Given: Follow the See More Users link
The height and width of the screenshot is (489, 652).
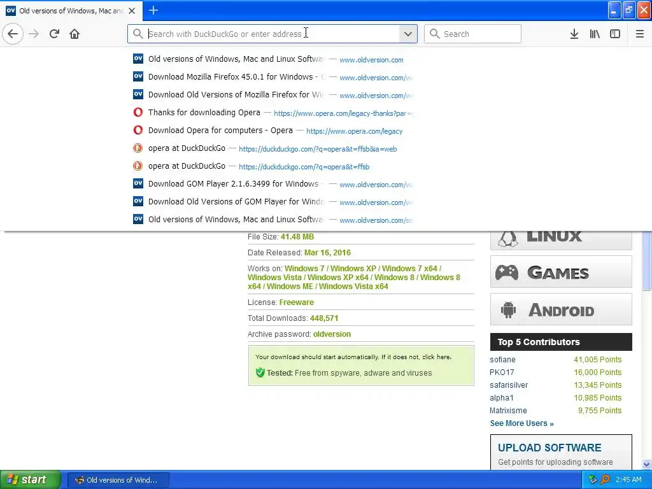Looking at the screenshot, I should (x=522, y=423).
